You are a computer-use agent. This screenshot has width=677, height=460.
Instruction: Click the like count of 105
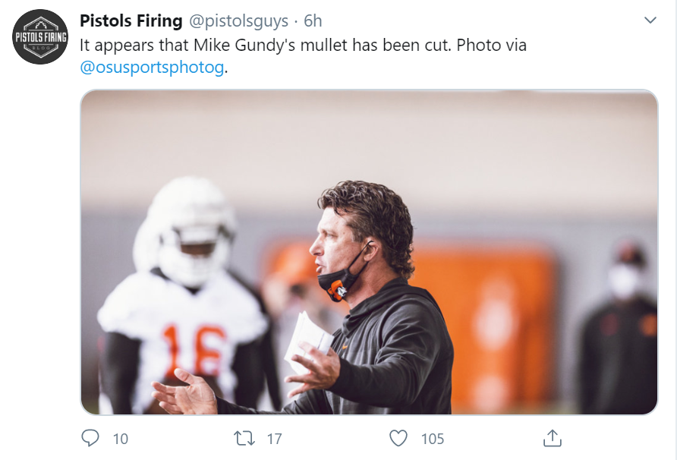click(433, 439)
